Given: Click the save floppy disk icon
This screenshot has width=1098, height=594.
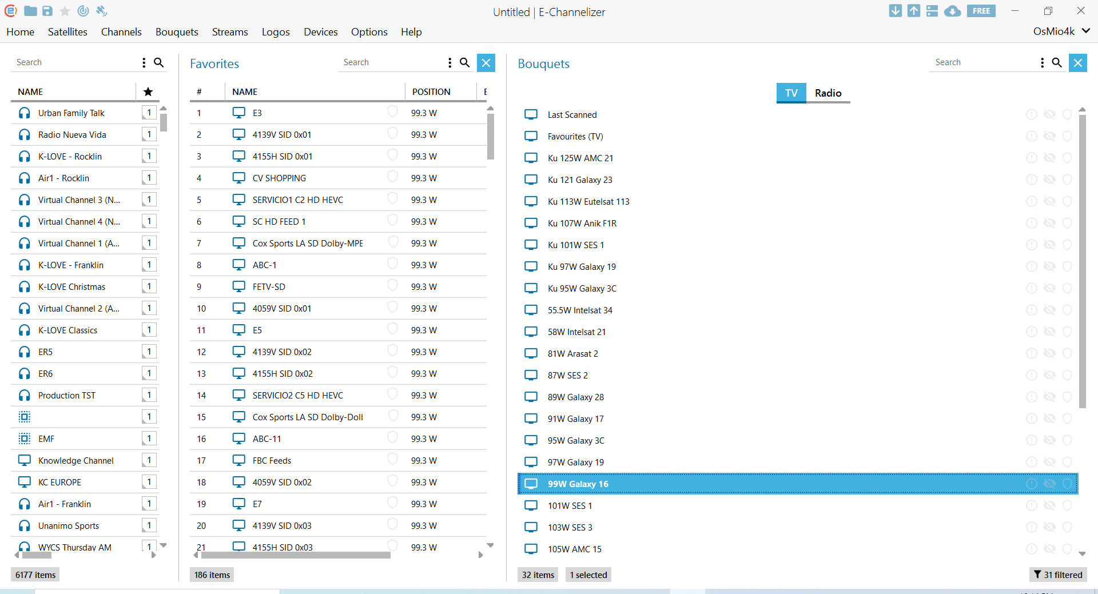Looking at the screenshot, I should click(x=47, y=11).
